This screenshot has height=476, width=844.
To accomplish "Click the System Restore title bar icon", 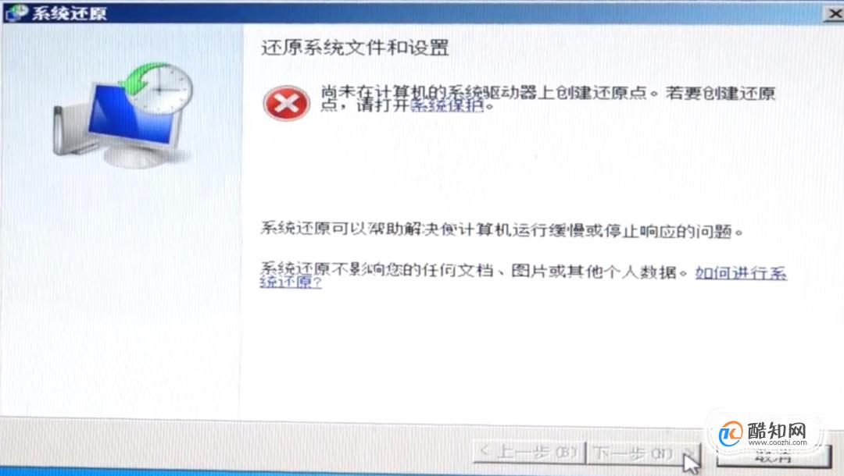I will pos(15,13).
